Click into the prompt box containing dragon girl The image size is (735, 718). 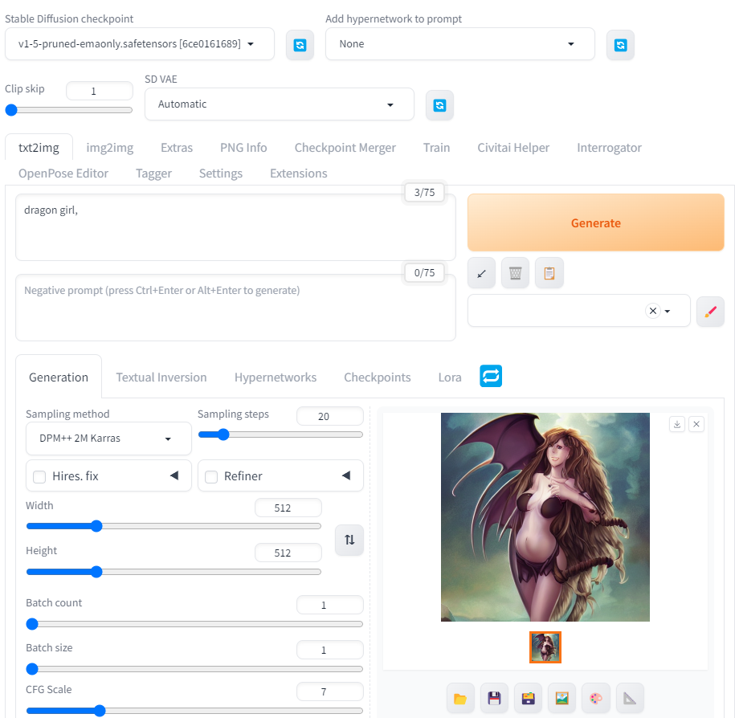pyautogui.click(x=236, y=227)
